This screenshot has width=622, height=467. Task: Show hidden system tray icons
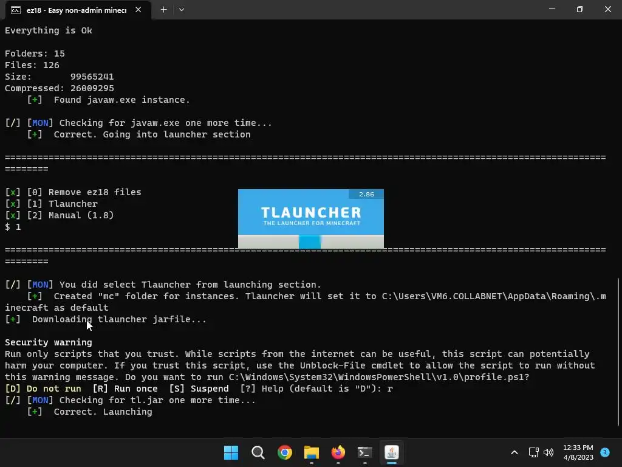(514, 452)
